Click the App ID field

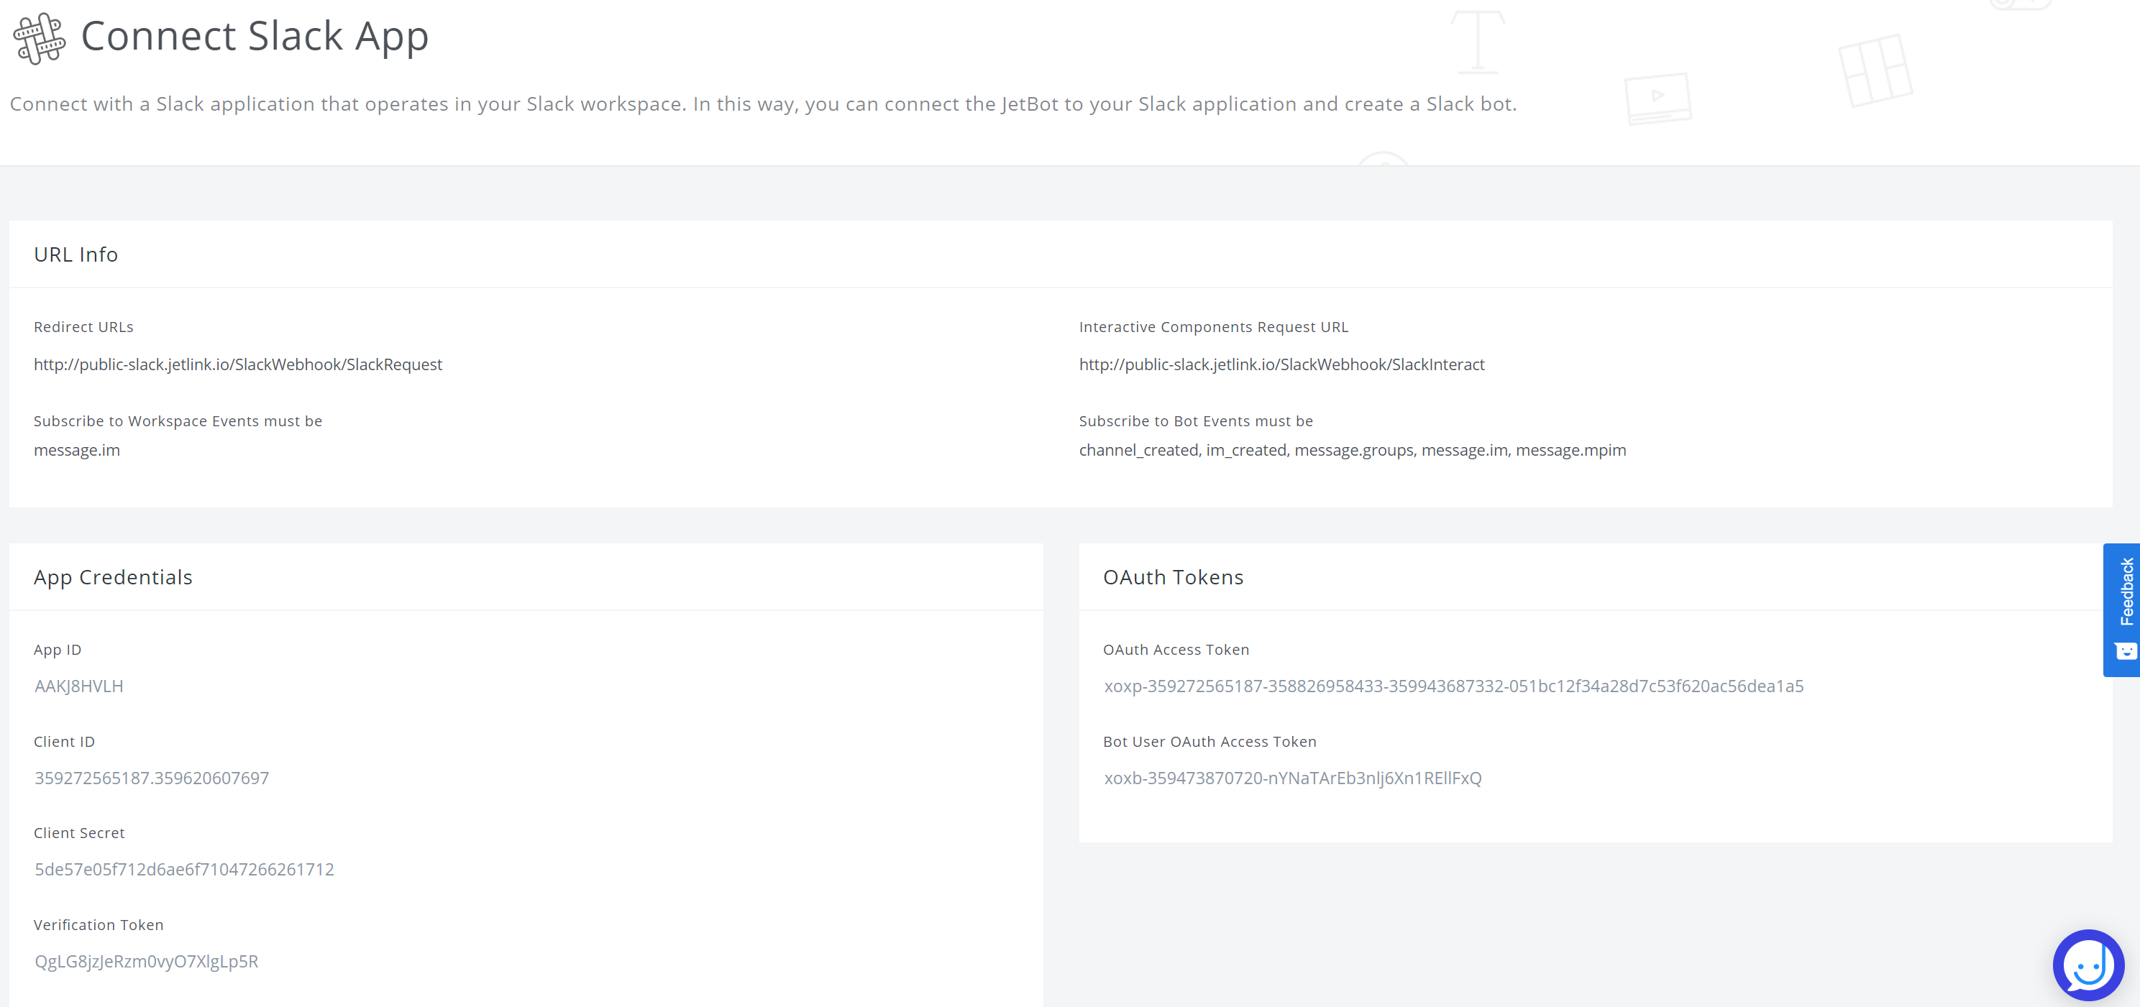79,686
